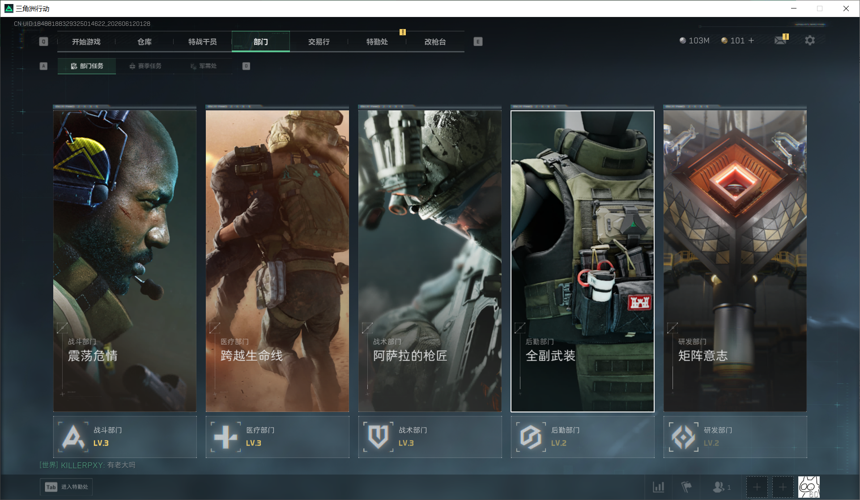The image size is (860, 500).
Task: Add currency with the plus next to 101
Action: [x=751, y=41]
